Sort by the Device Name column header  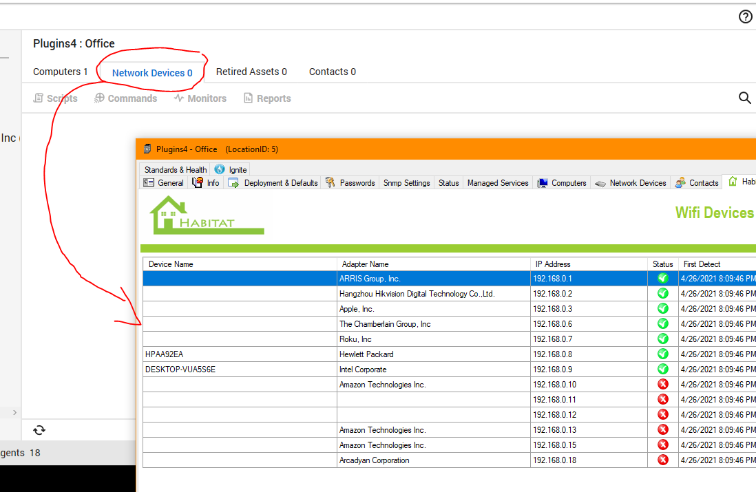click(171, 264)
